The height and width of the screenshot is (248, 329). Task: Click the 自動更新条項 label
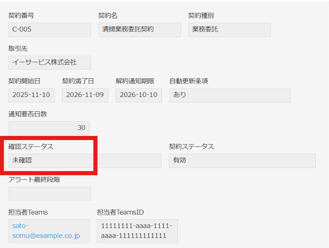point(189,81)
